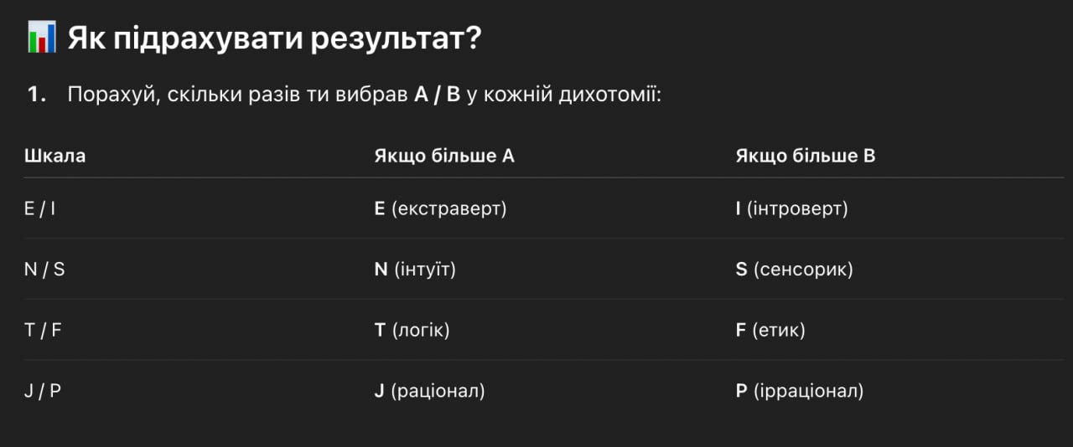Click the "N (інтуїт)" cell
The image size is (1073, 447).
click(415, 270)
